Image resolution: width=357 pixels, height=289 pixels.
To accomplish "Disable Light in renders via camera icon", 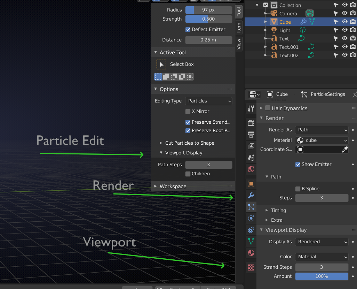I will [x=353, y=30].
